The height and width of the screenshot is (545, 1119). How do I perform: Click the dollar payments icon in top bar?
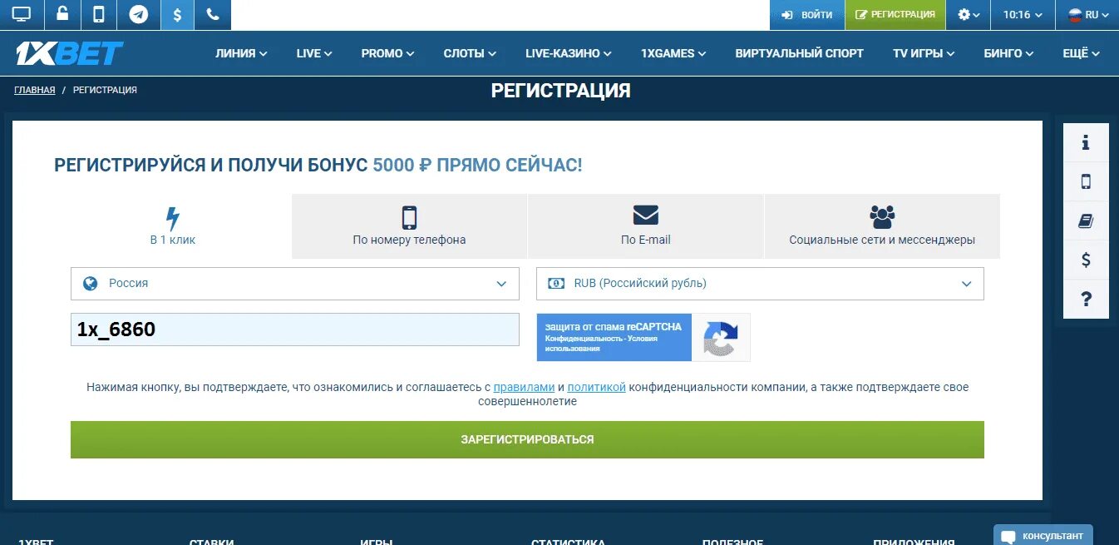coord(177,14)
